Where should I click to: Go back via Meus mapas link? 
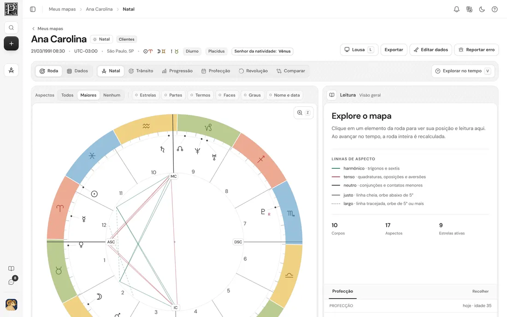[x=47, y=29]
